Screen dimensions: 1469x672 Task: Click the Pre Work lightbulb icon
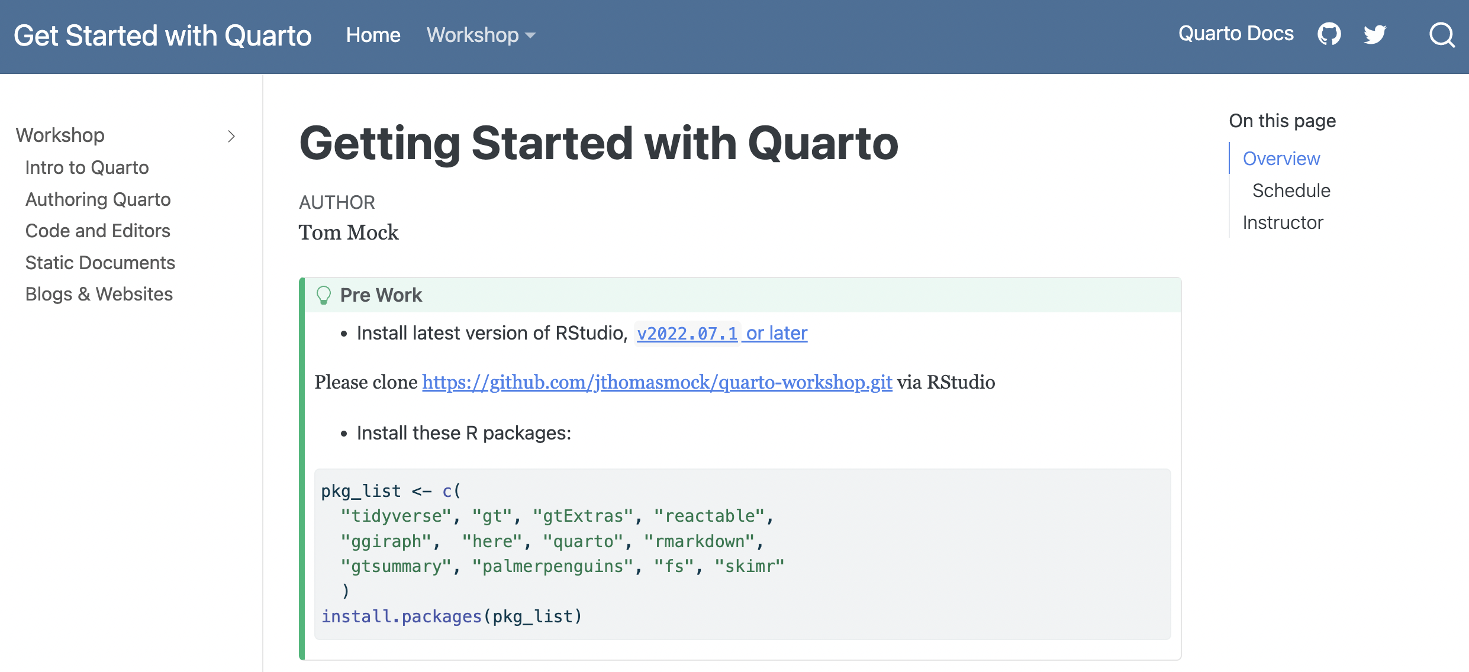click(x=323, y=295)
